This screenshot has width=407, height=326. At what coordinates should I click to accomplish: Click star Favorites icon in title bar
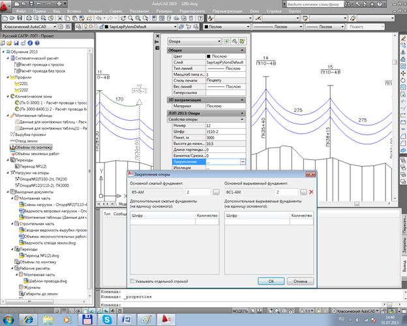tap(372, 4)
